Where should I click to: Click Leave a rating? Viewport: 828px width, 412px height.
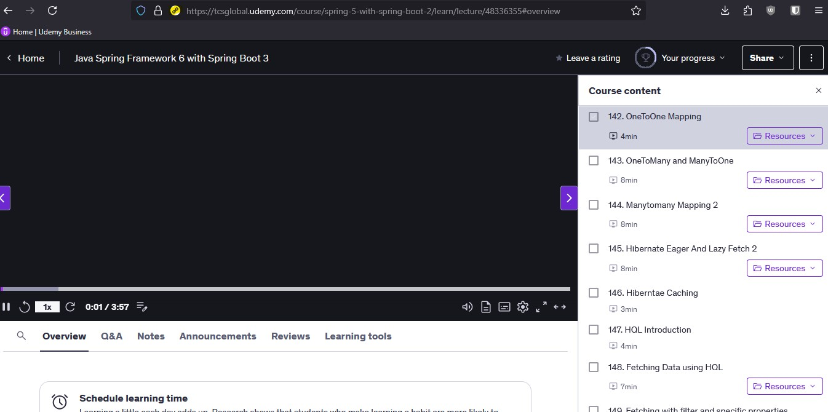587,58
